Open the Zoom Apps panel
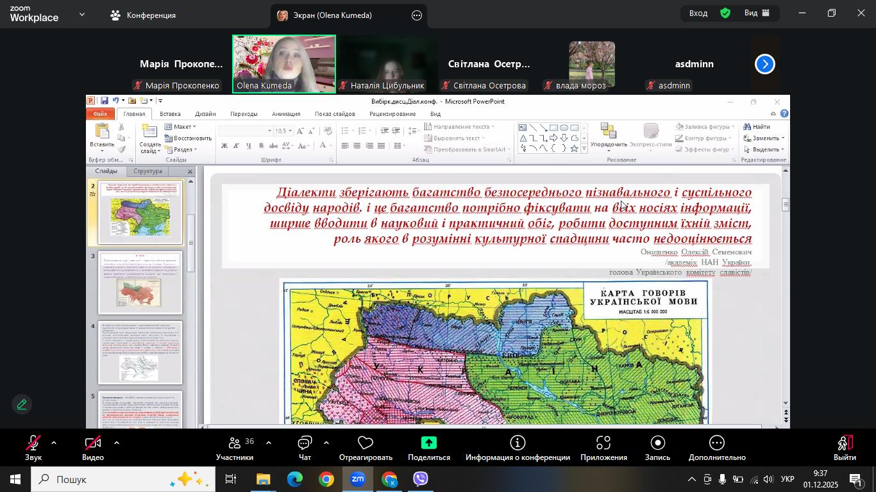 [603, 448]
